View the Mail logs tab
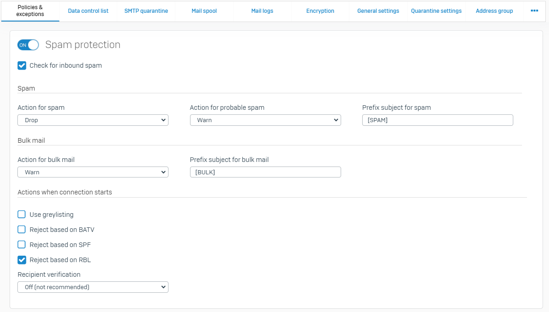549x312 pixels. click(x=262, y=11)
